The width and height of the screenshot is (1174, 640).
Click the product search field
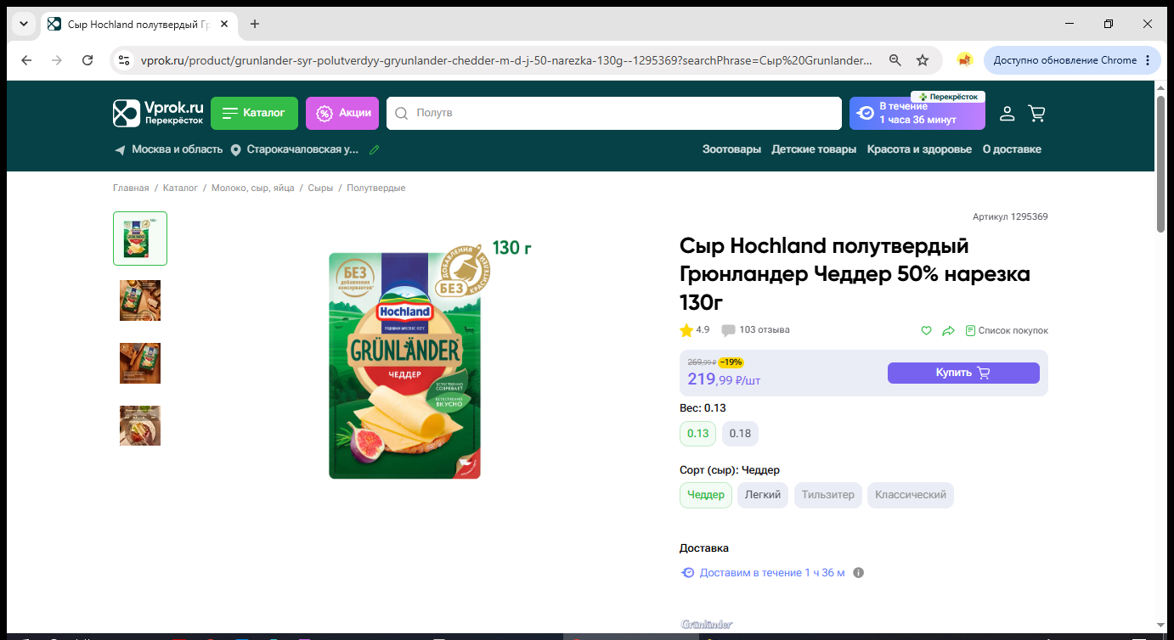click(614, 113)
